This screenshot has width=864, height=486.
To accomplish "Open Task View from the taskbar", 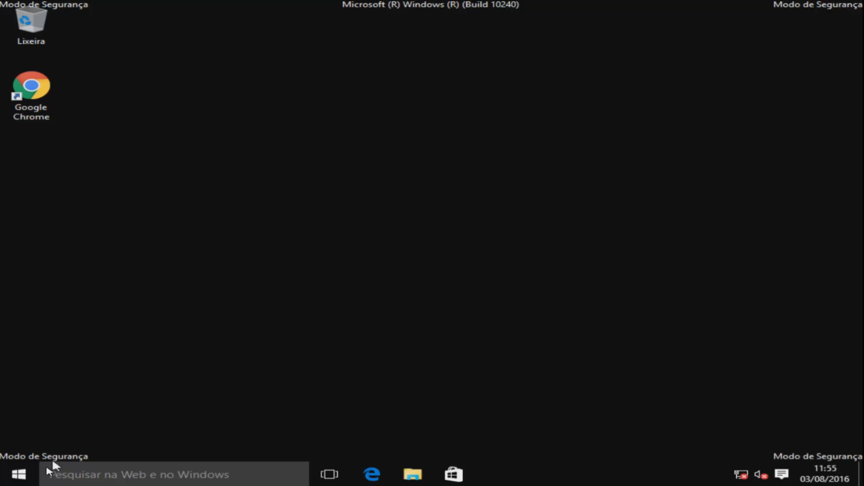I will pos(329,474).
